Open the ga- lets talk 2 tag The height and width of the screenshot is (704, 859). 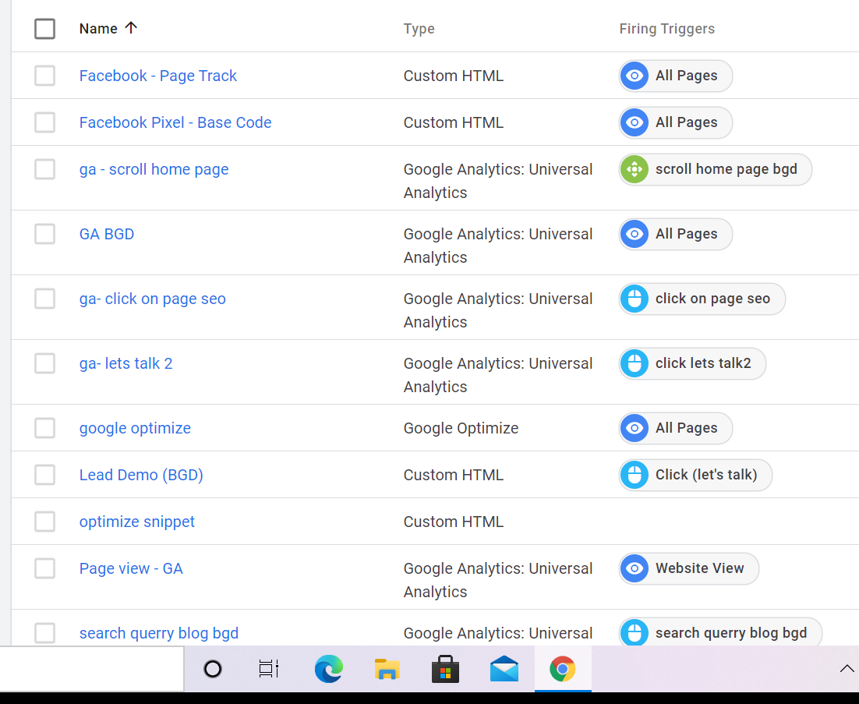pyautogui.click(x=126, y=363)
